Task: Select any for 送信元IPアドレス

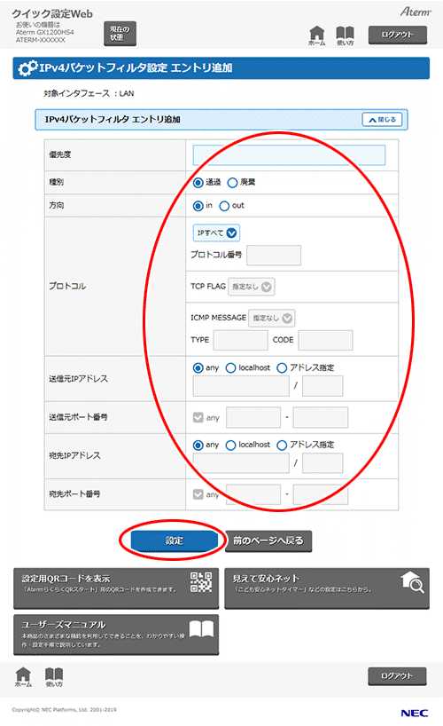Action: pos(198,367)
